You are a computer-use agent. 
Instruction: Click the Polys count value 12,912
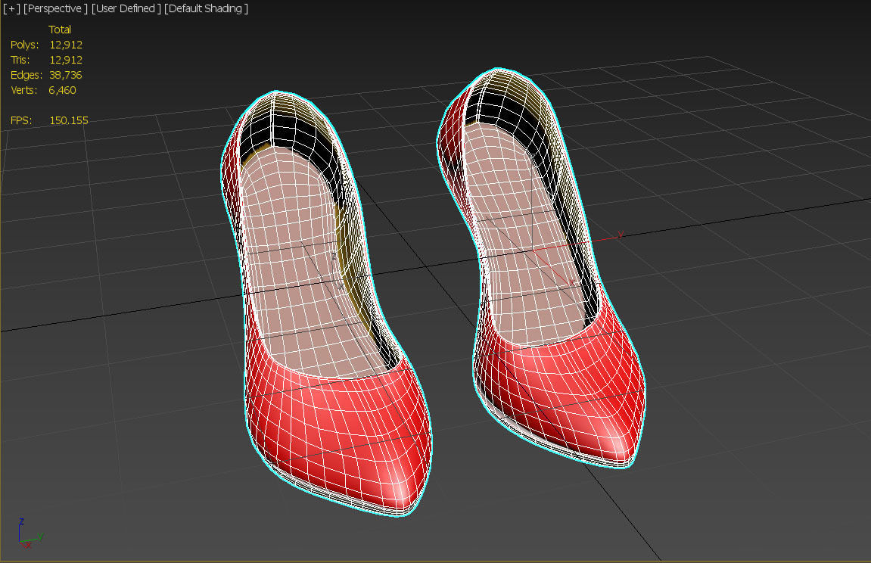(x=66, y=45)
